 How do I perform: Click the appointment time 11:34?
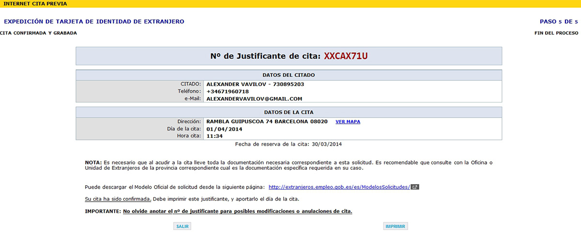(x=214, y=136)
